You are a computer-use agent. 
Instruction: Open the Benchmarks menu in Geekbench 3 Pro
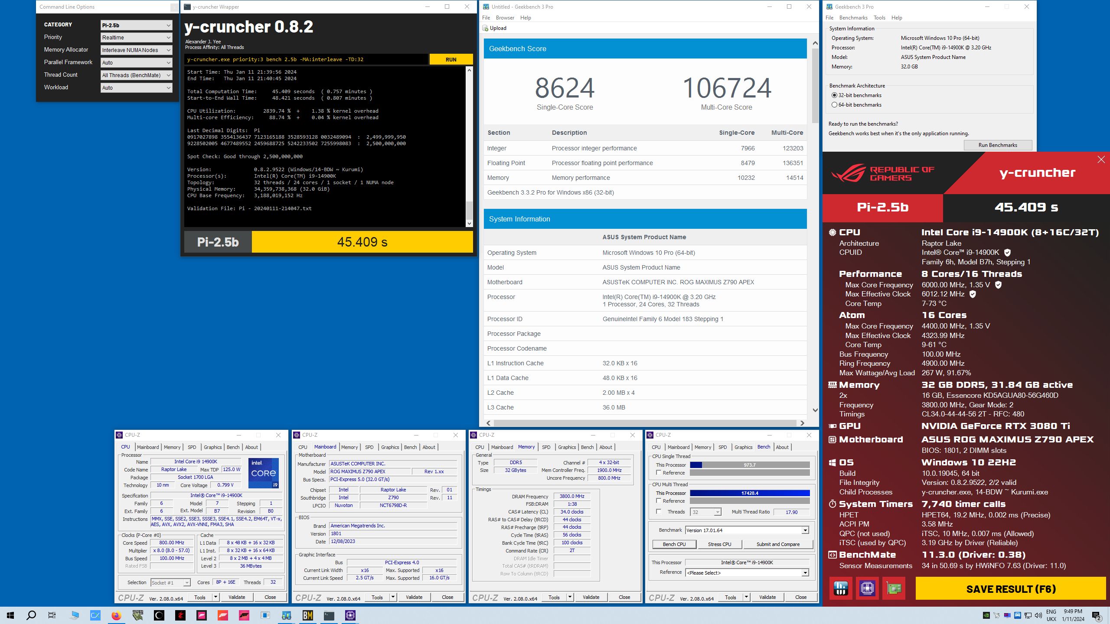[853, 18]
